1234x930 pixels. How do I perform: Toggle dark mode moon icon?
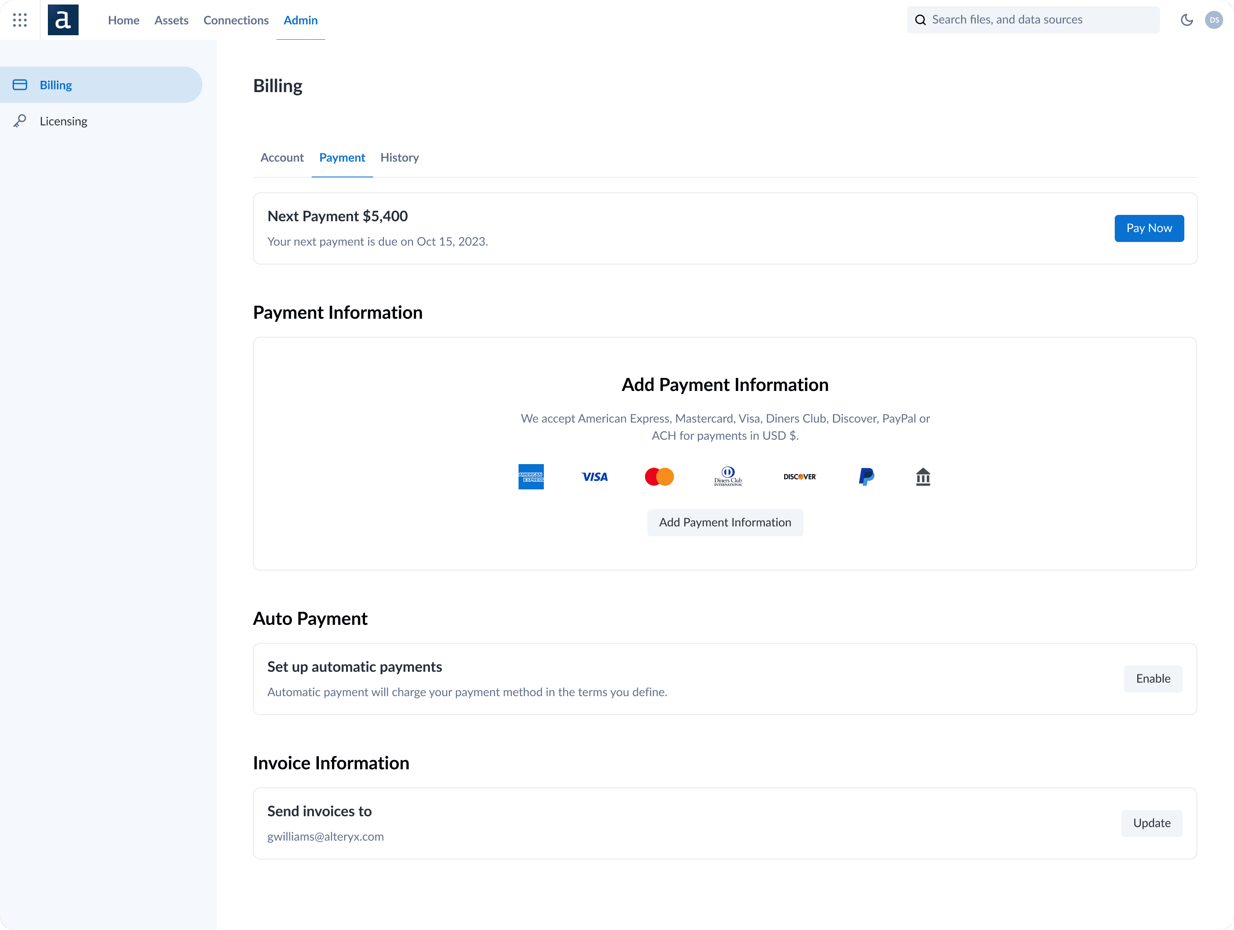(1187, 20)
